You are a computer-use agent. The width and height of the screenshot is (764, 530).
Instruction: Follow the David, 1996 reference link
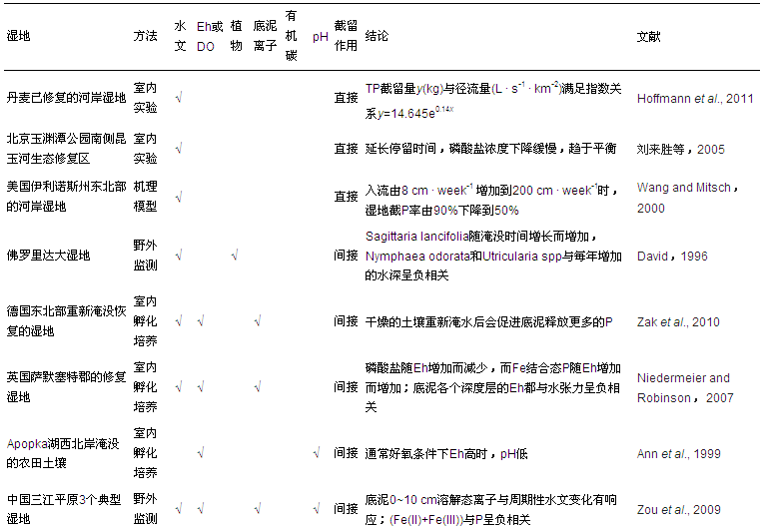tap(672, 256)
